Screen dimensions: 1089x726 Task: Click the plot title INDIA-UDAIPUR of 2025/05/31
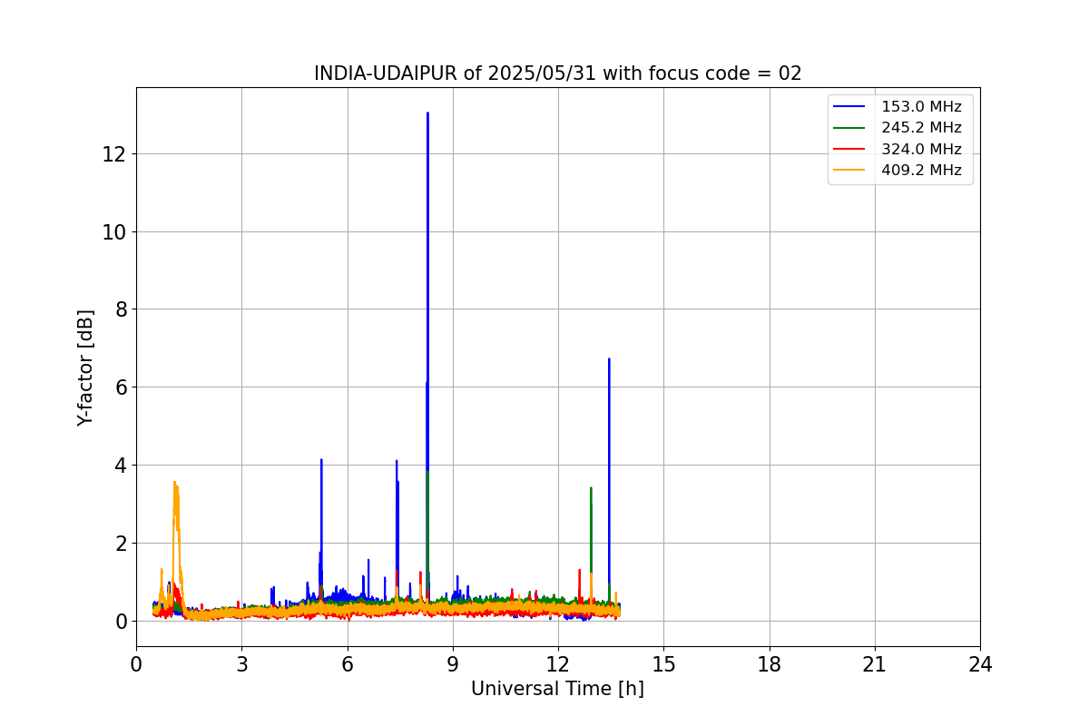[557, 74]
